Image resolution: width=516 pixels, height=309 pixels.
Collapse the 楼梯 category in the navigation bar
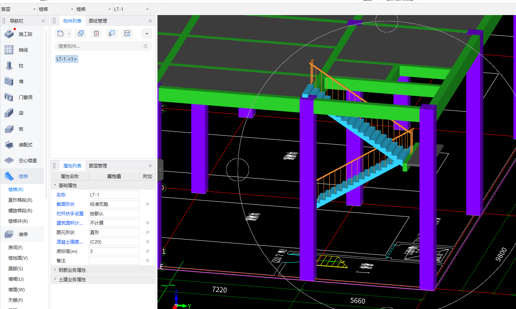click(x=23, y=176)
